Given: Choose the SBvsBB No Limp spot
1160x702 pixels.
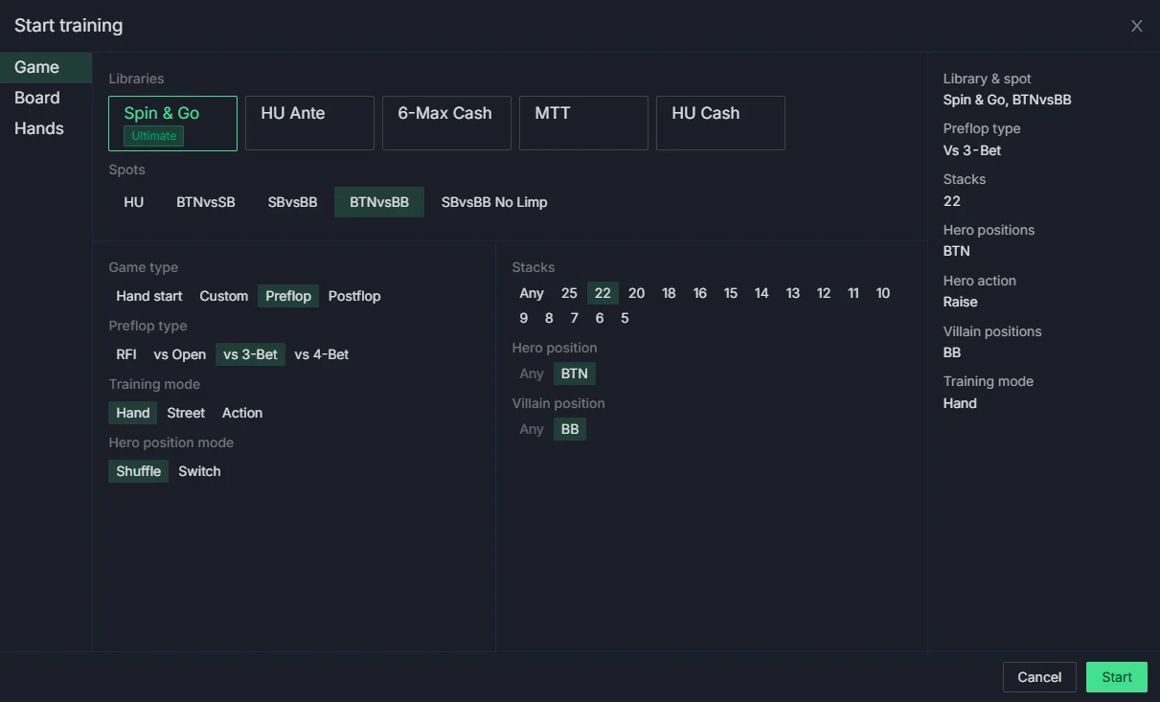Looking at the screenshot, I should tap(494, 202).
